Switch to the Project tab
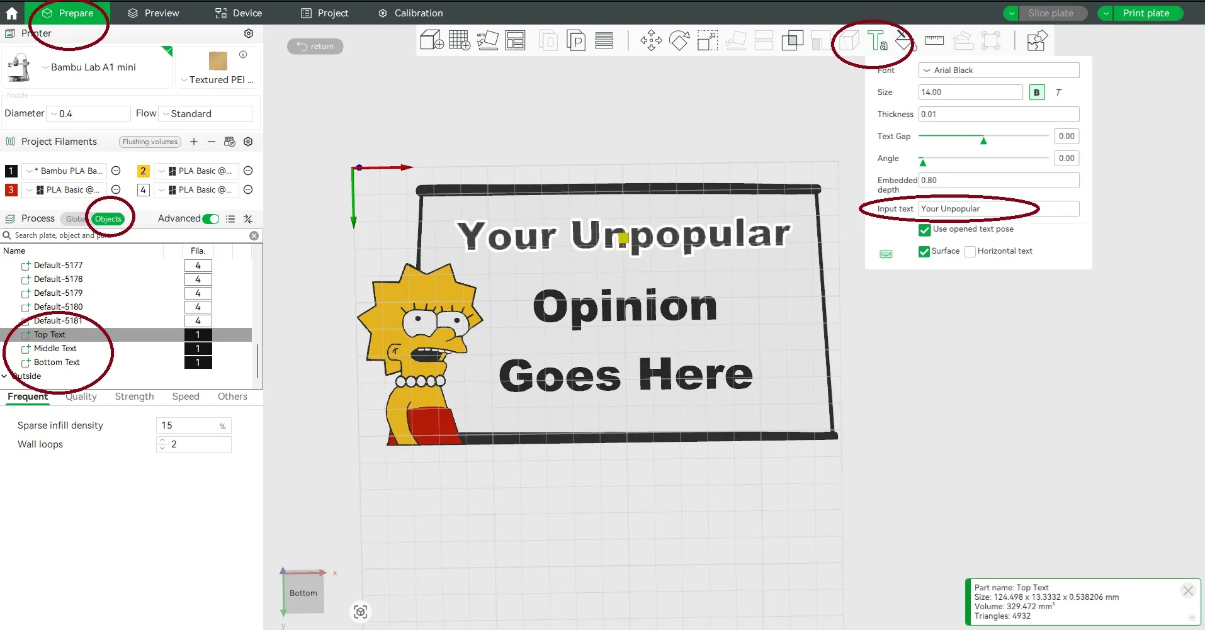The image size is (1205, 630). click(x=325, y=13)
